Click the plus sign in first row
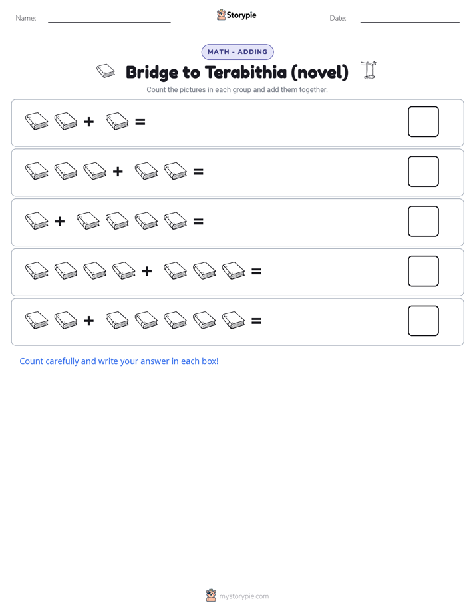The width and height of the screenshot is (475, 615). (x=89, y=122)
